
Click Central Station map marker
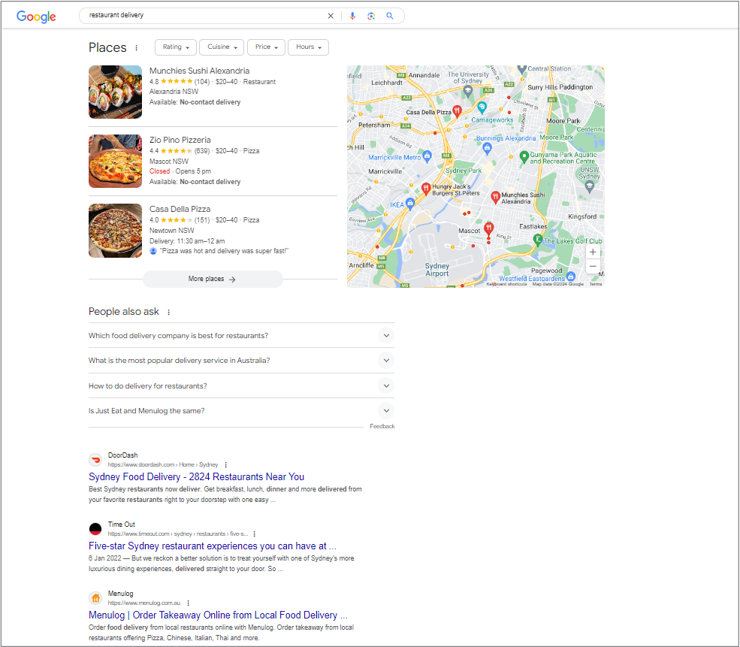[521, 69]
